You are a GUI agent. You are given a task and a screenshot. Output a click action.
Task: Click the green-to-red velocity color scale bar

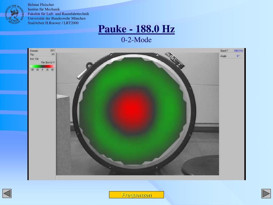click(x=42, y=66)
